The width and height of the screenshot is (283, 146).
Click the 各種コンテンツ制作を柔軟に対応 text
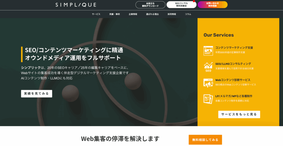click(232, 101)
